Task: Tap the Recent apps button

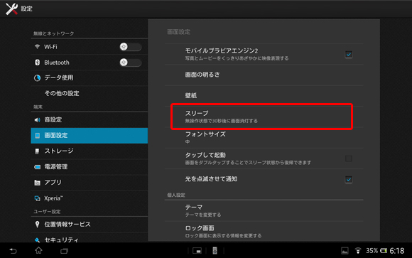Action: 64,251
